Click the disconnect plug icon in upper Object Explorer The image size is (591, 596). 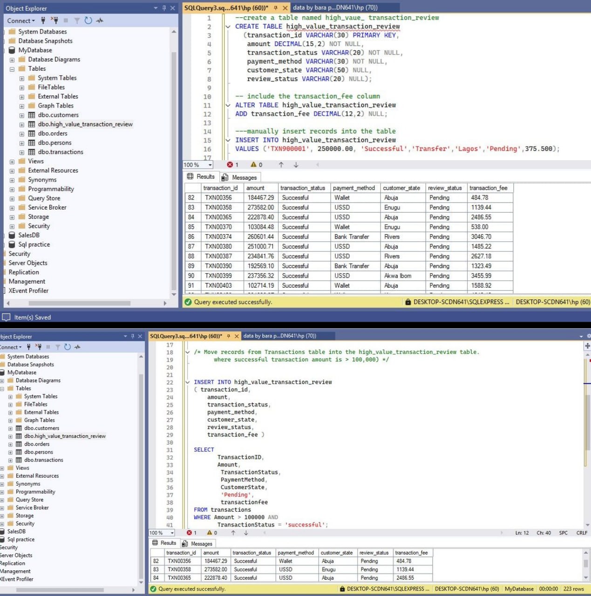[54, 20]
